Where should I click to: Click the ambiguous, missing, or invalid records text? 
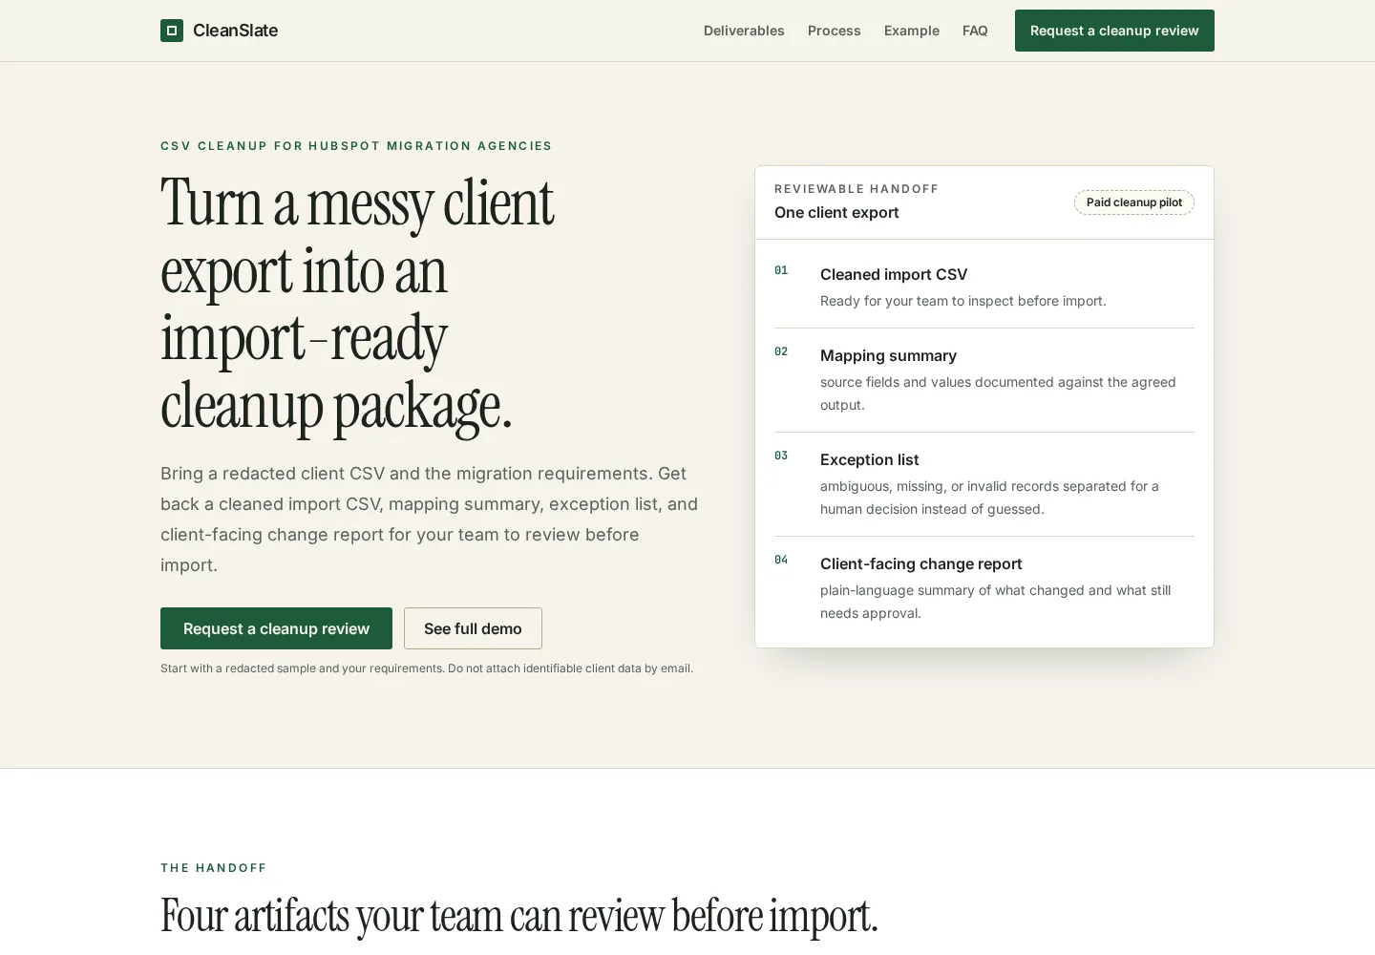(989, 498)
